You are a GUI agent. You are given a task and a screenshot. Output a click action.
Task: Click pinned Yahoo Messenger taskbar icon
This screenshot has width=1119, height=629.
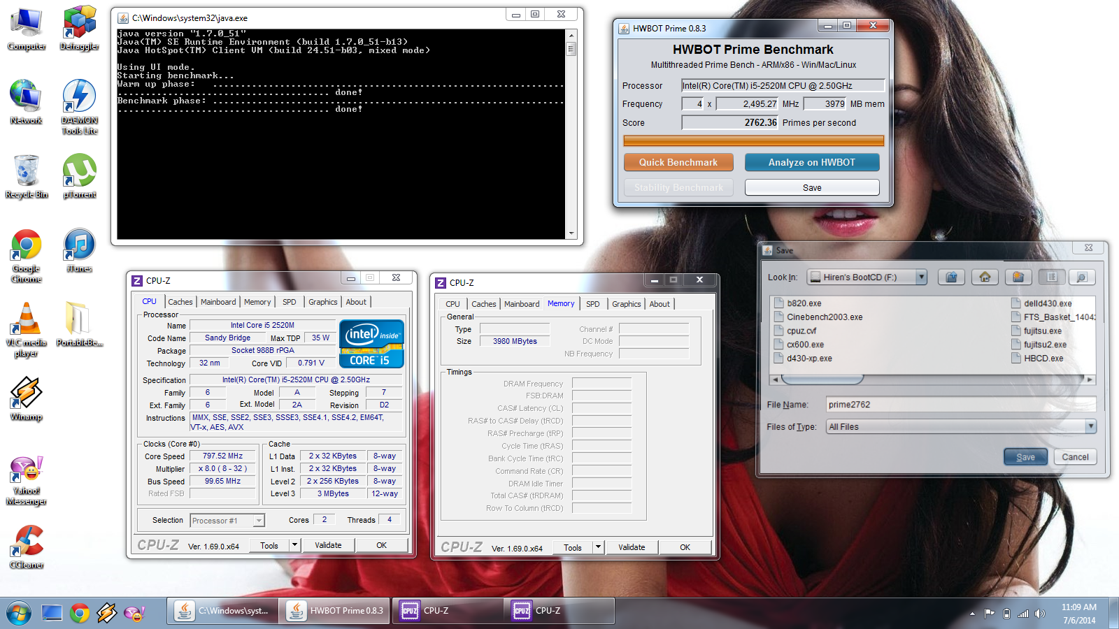(x=134, y=614)
